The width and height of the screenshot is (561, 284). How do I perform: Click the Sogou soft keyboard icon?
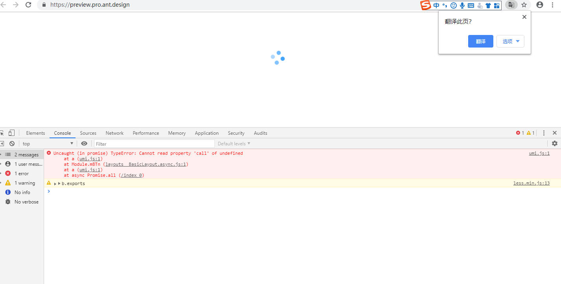coord(471,5)
